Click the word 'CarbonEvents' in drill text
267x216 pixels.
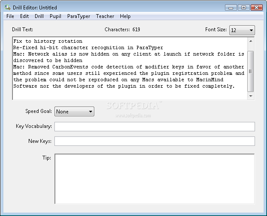point(70,67)
